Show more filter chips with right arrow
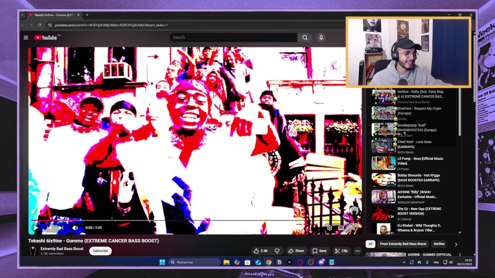The image size is (495, 278). (x=456, y=244)
